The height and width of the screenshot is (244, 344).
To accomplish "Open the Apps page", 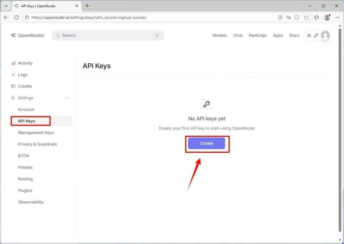I will [x=278, y=35].
